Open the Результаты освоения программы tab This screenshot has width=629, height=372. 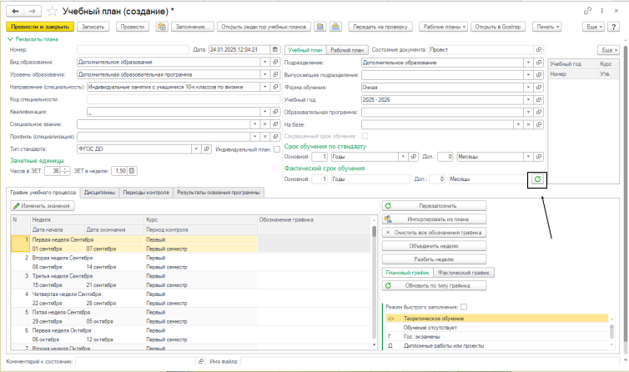(x=220, y=194)
